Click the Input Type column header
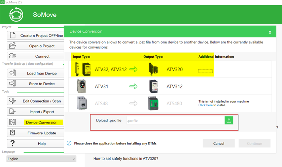Screen dimensions: 282x167 81,57
